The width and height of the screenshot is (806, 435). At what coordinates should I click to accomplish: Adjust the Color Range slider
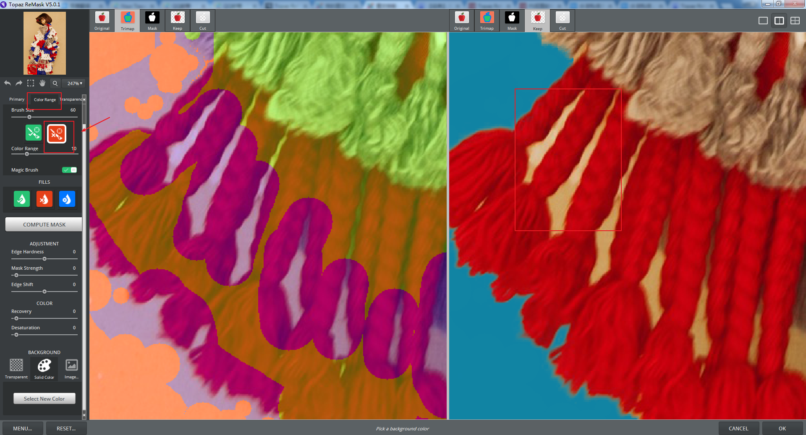pyautogui.click(x=44, y=154)
